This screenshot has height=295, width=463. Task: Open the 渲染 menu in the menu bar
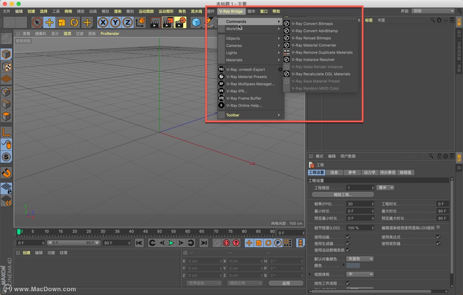[118, 11]
